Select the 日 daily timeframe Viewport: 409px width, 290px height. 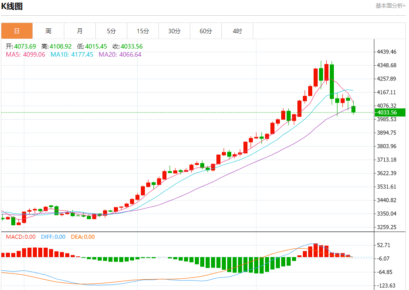[17, 31]
